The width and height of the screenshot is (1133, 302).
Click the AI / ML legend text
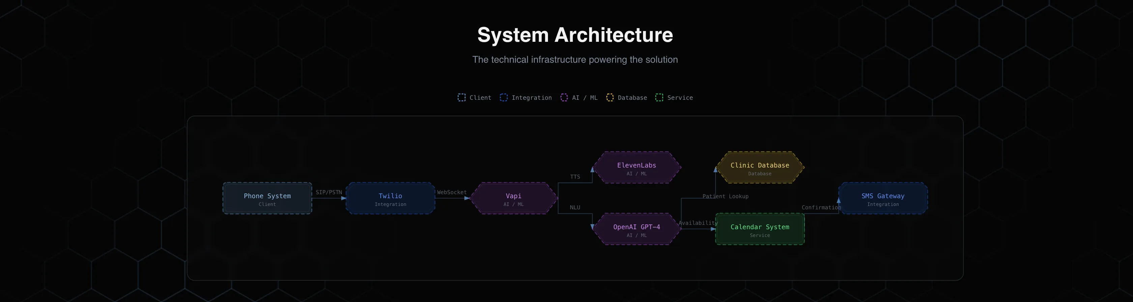point(584,98)
